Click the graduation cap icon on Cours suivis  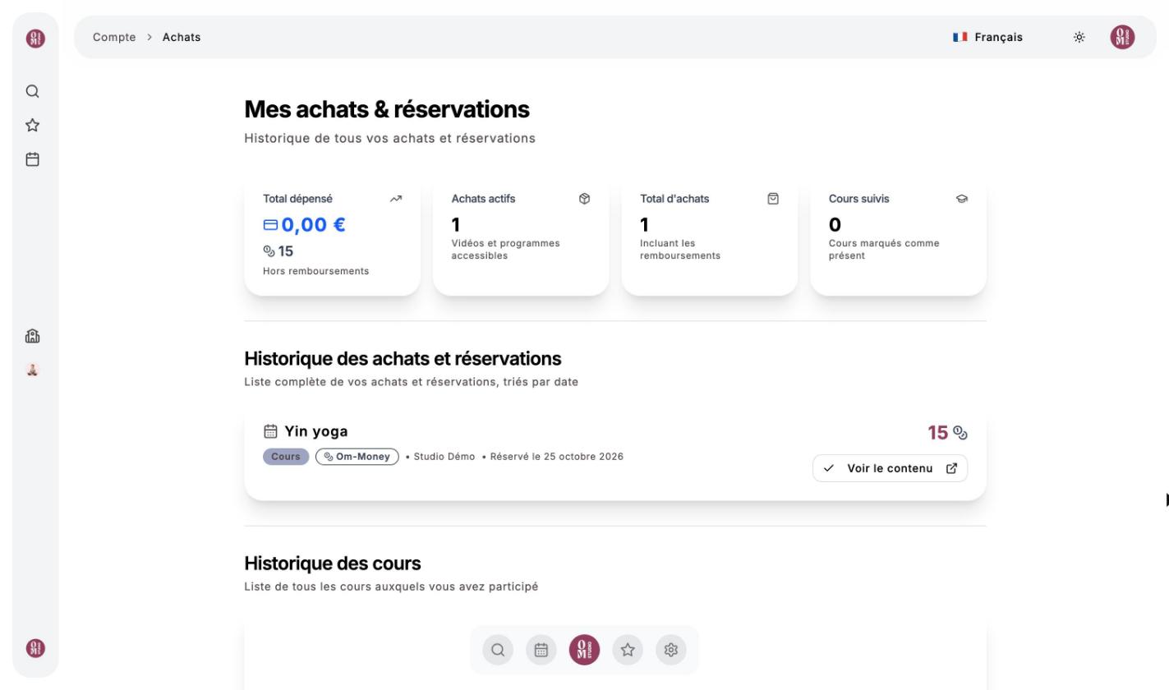tap(962, 199)
